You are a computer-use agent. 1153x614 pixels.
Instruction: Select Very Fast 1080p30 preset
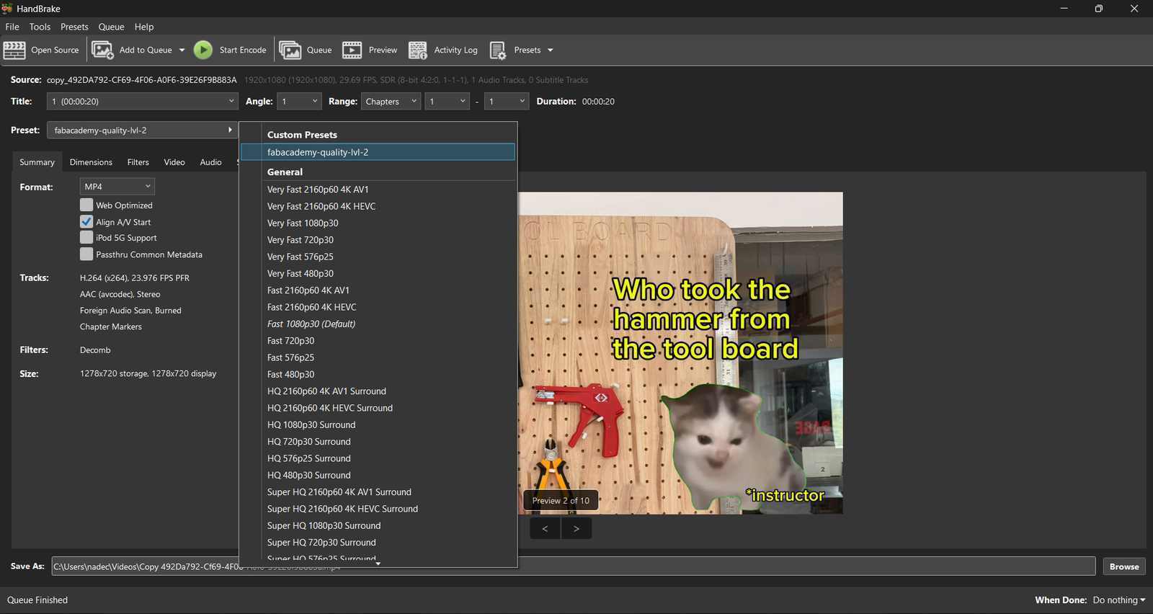click(378, 223)
